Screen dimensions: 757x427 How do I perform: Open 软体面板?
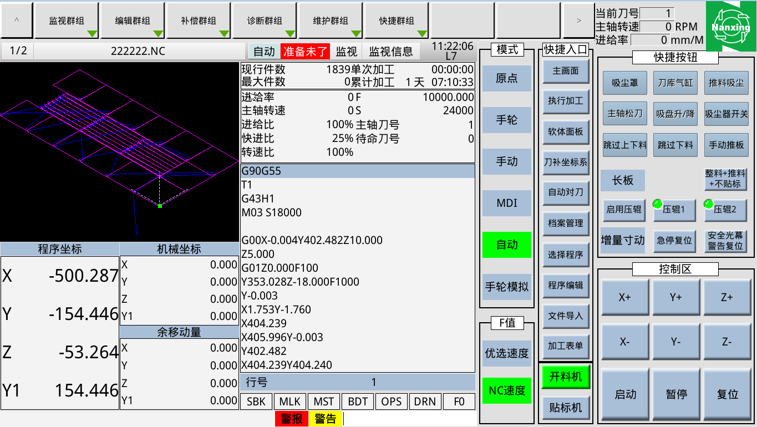pos(566,132)
